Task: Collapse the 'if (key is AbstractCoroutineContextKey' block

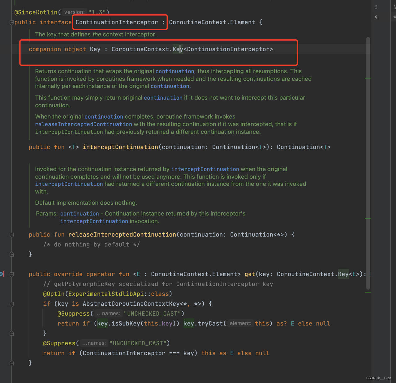Action: (x=11, y=304)
